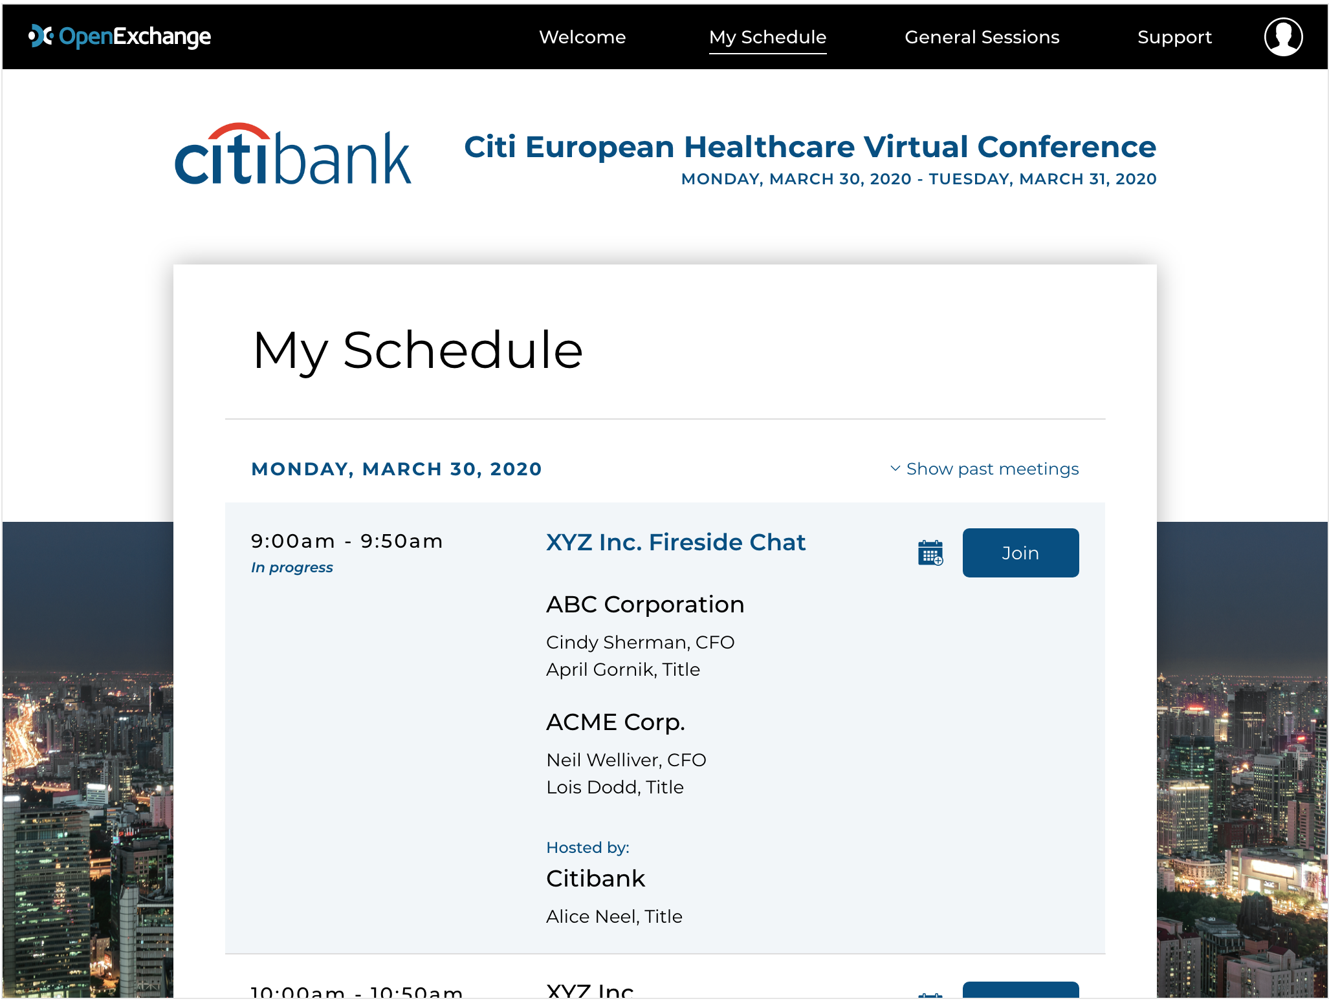Select the ABC Corporation company name
Screen dimensions: 1329x1001
coord(645,604)
